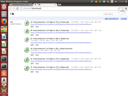The image size is (128, 96).
Task: Click cloudfront URL of 06 Presto.mp3
Action: [62, 33]
